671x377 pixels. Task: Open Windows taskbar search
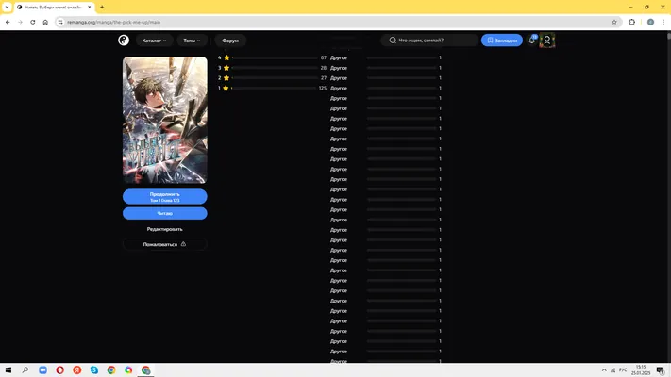tap(25, 370)
